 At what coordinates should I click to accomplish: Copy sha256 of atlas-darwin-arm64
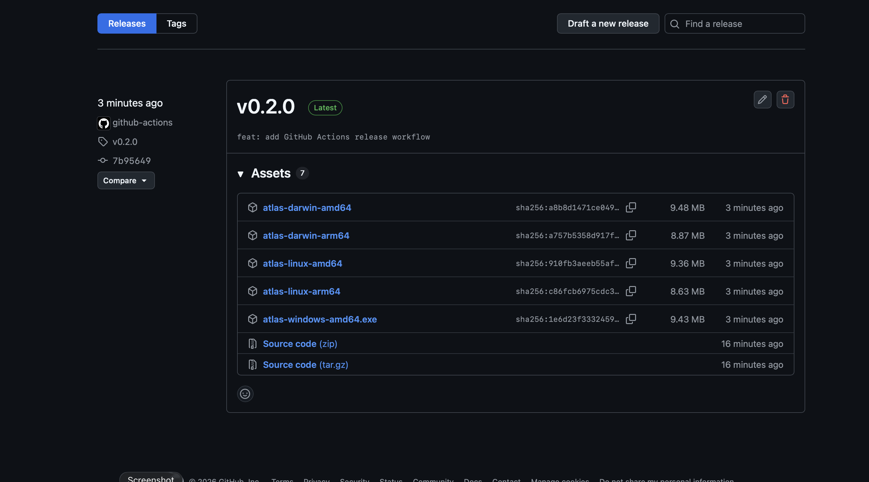coord(631,235)
